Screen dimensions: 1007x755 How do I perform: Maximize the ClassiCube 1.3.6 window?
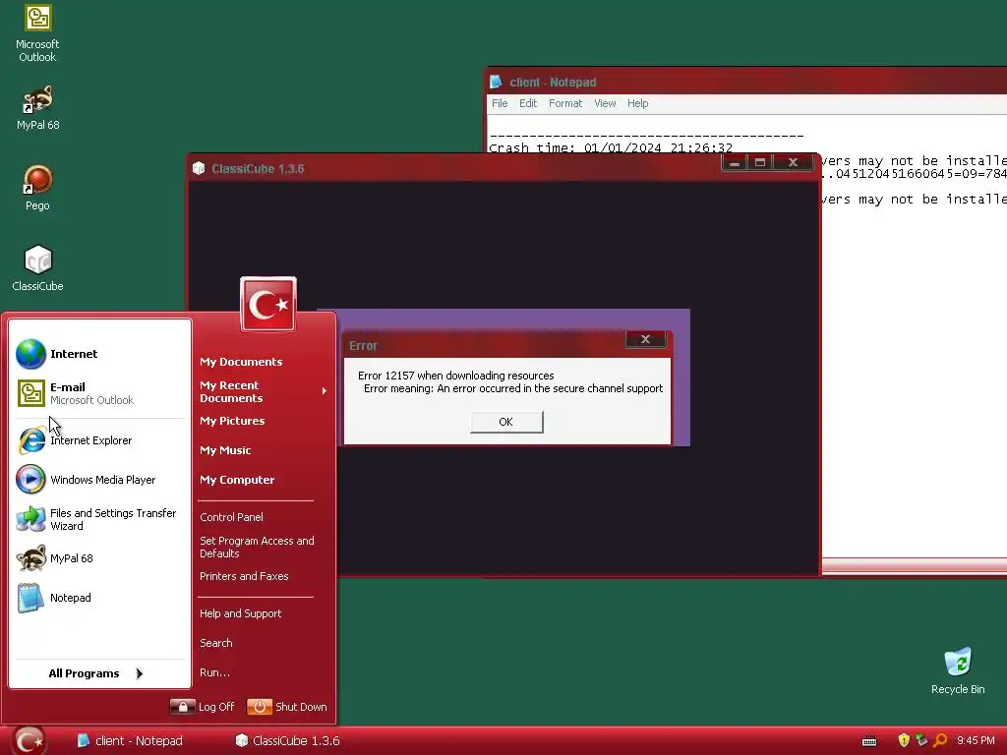pyautogui.click(x=760, y=163)
